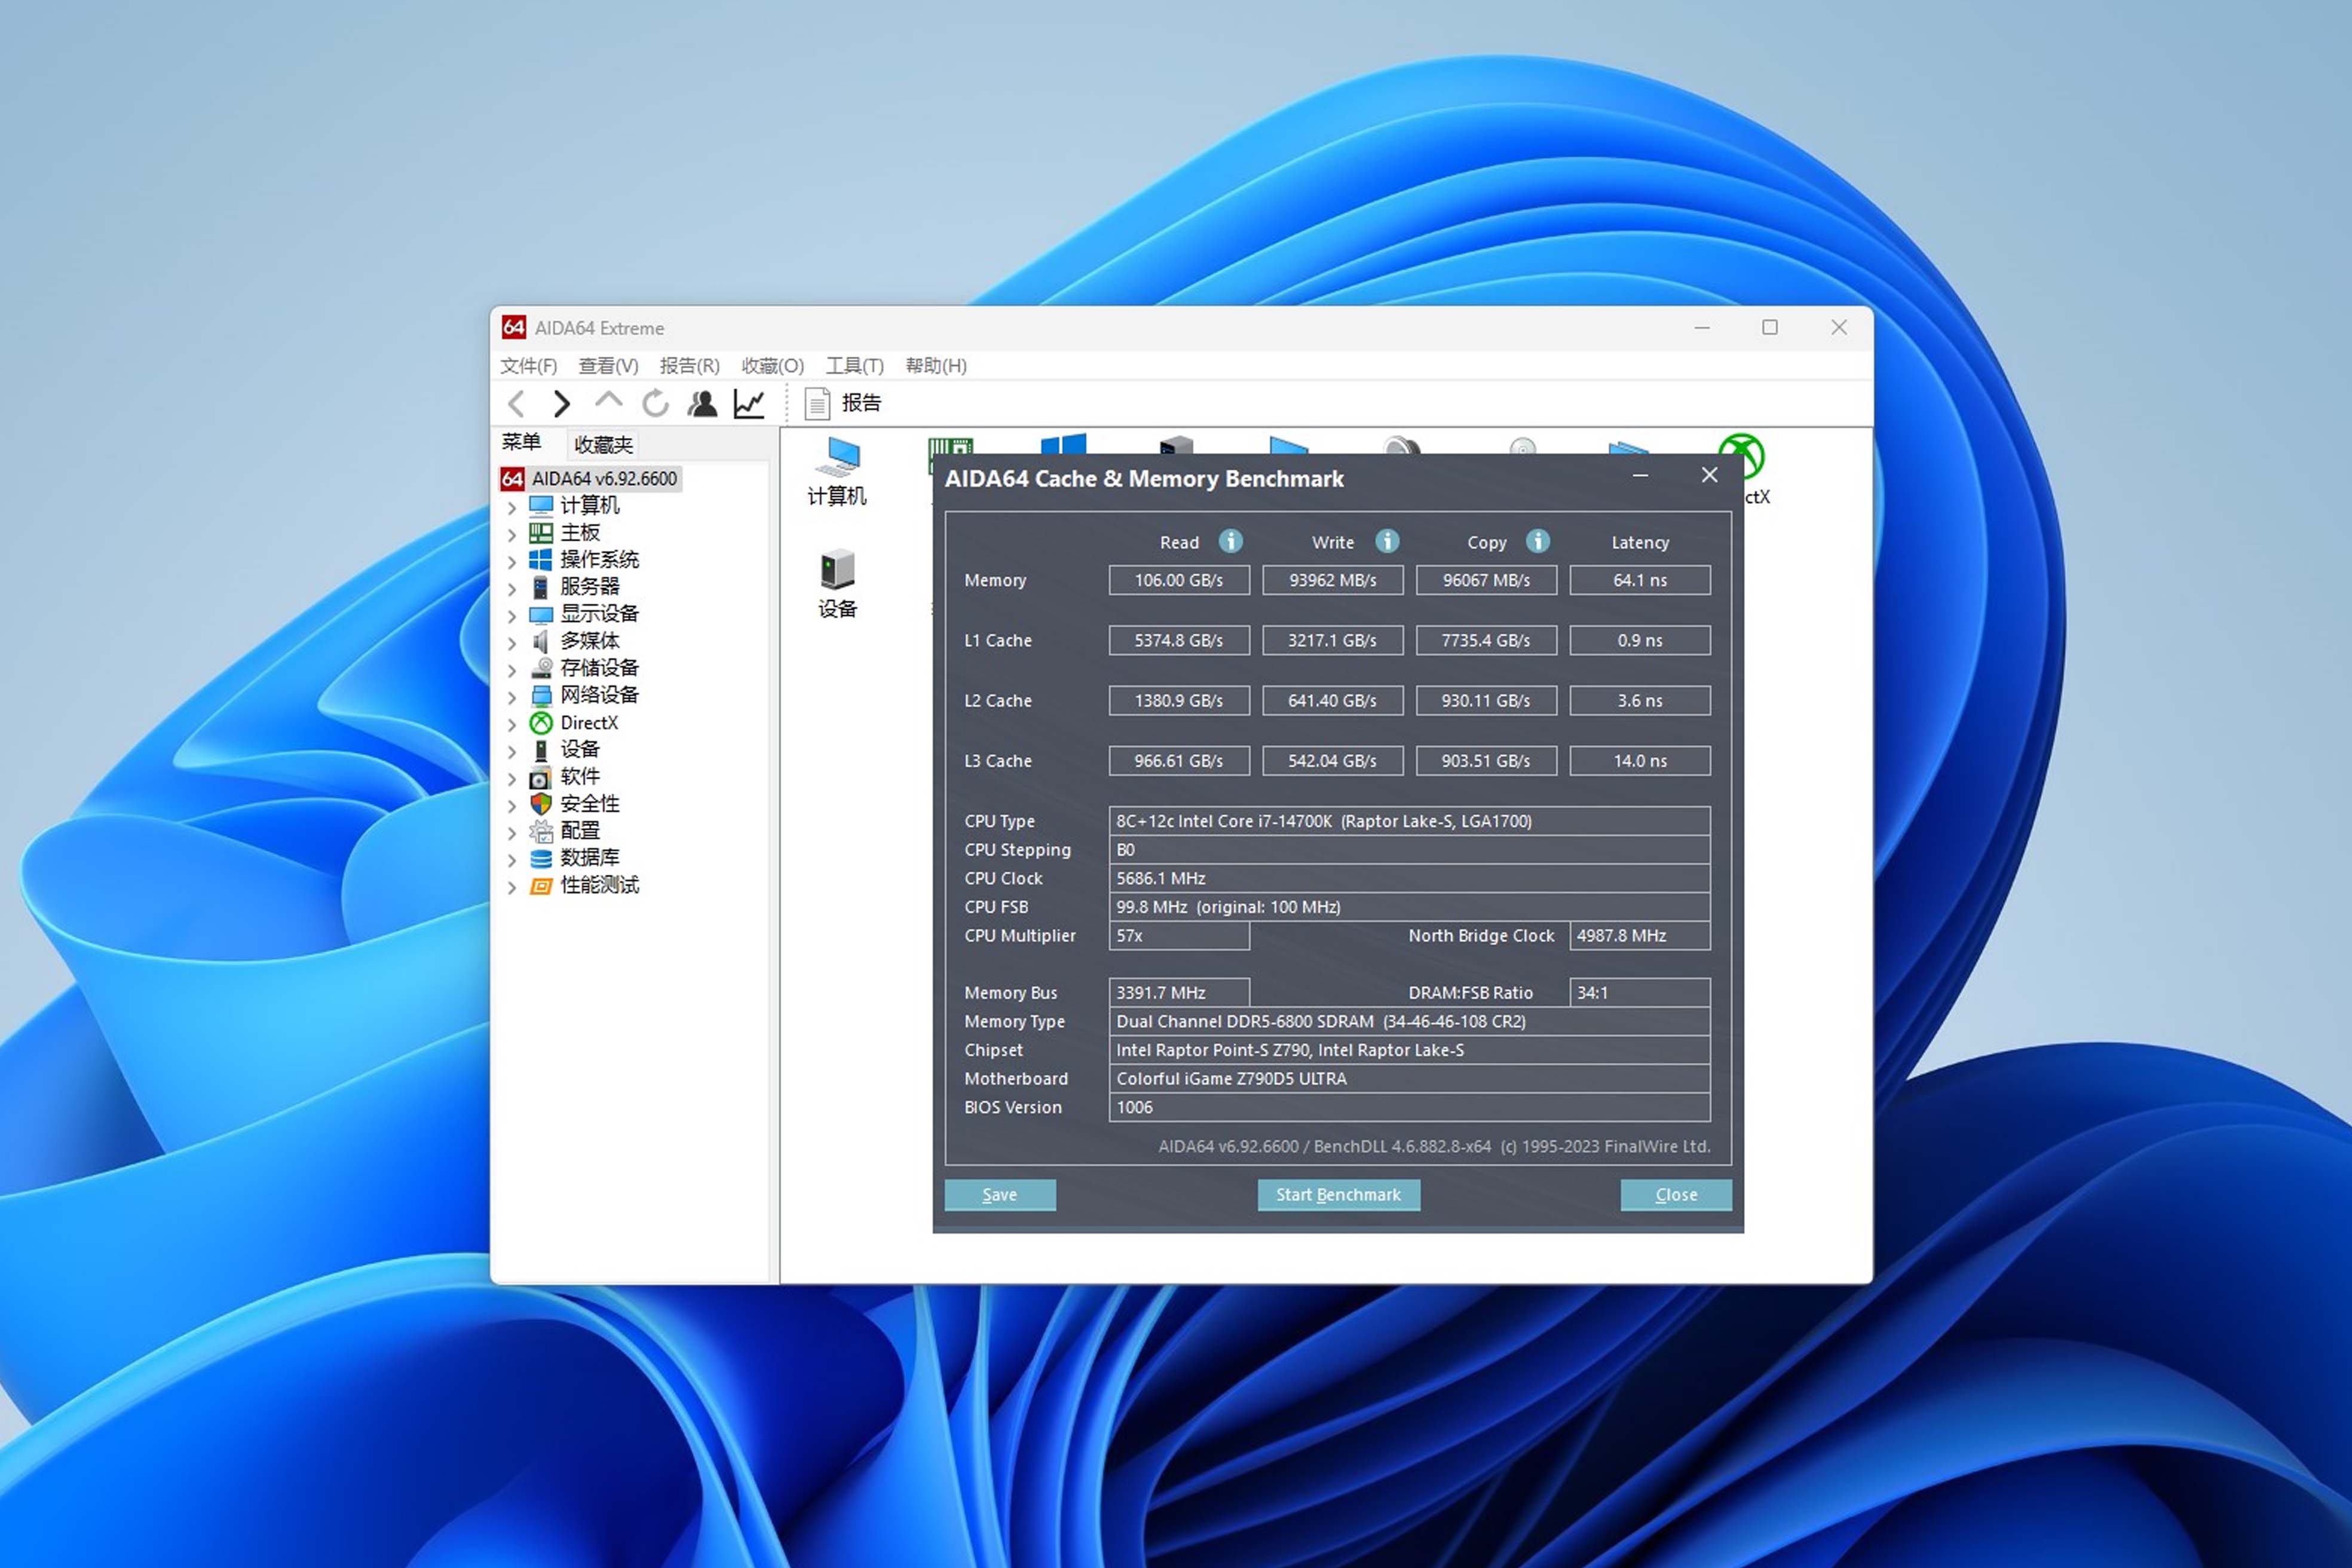This screenshot has height=1568, width=2352.
Task: Open the graph chart toolbar icon
Action: pos(749,403)
